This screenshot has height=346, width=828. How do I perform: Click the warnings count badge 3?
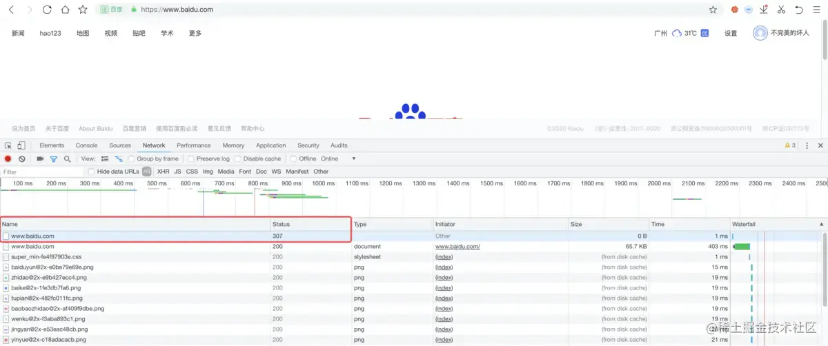(790, 145)
